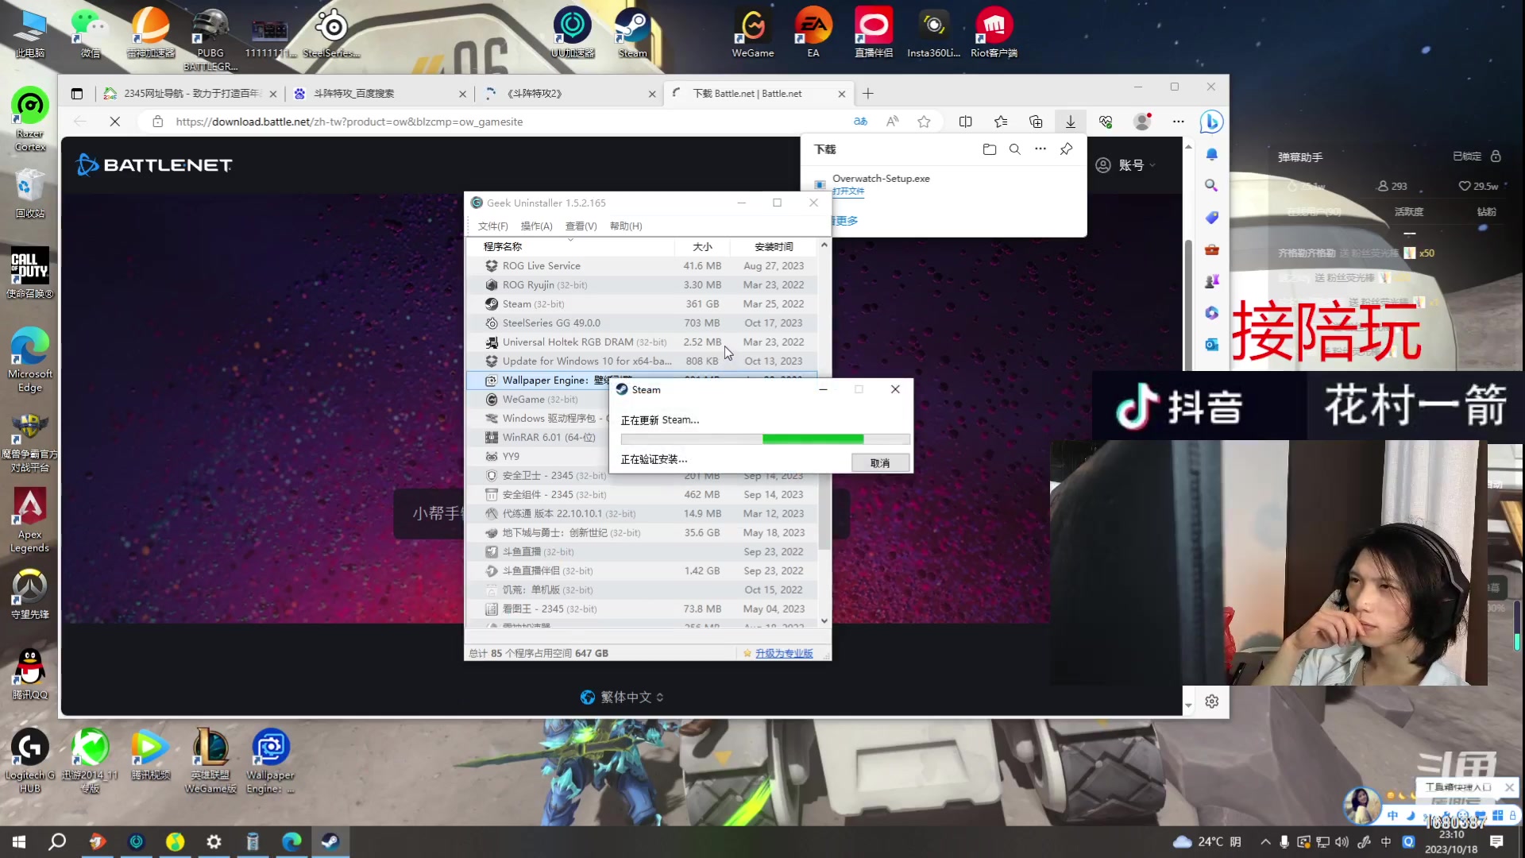Select Universal Holtek RGB DRAM row

pyautogui.click(x=642, y=342)
